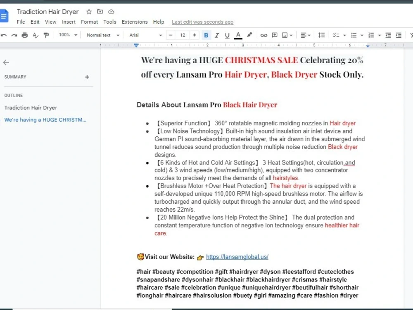Viewport: 413px width, 310px height.
Task: Add a summary with plus icon
Action: click(x=87, y=77)
